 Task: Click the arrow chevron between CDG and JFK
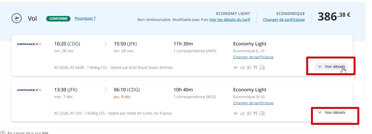(x=106, y=44)
